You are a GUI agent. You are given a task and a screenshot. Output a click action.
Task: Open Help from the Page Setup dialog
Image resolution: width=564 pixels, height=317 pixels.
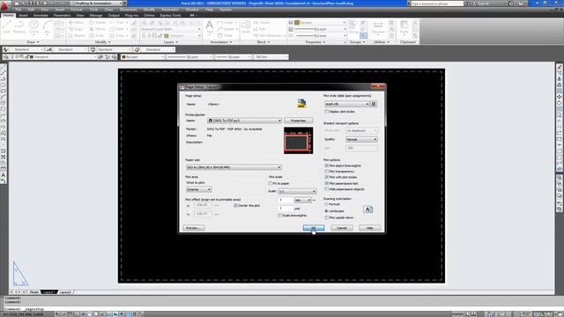369,228
